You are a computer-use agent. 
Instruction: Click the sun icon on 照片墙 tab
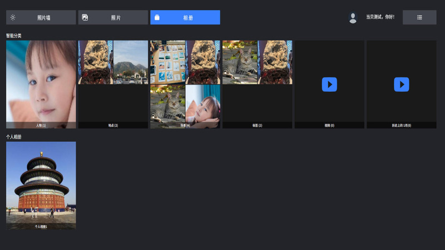coord(13,17)
